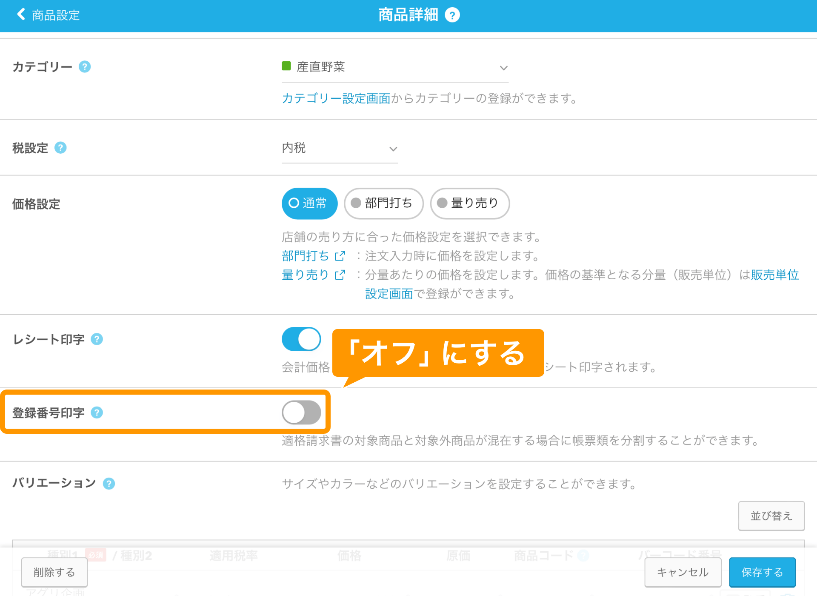The width and height of the screenshot is (817, 596).
Task: Open the 販売単位設定画面 link
Action: pos(774,275)
